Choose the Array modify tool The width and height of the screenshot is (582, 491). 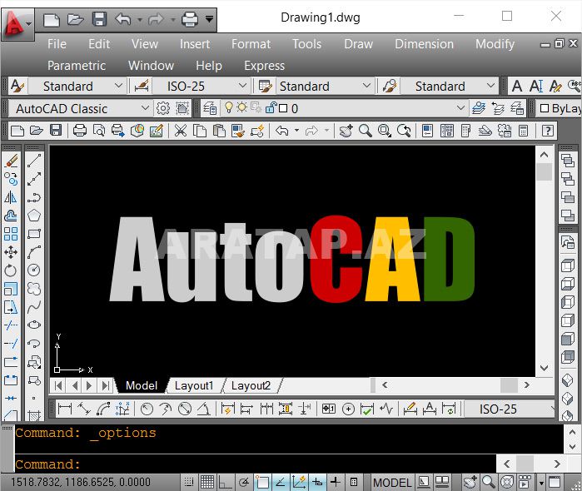tap(11, 234)
